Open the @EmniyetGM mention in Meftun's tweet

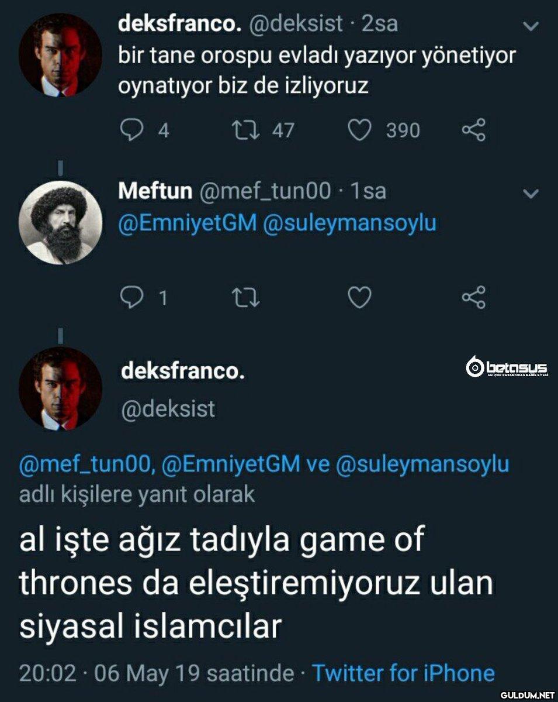pyautogui.click(x=187, y=223)
